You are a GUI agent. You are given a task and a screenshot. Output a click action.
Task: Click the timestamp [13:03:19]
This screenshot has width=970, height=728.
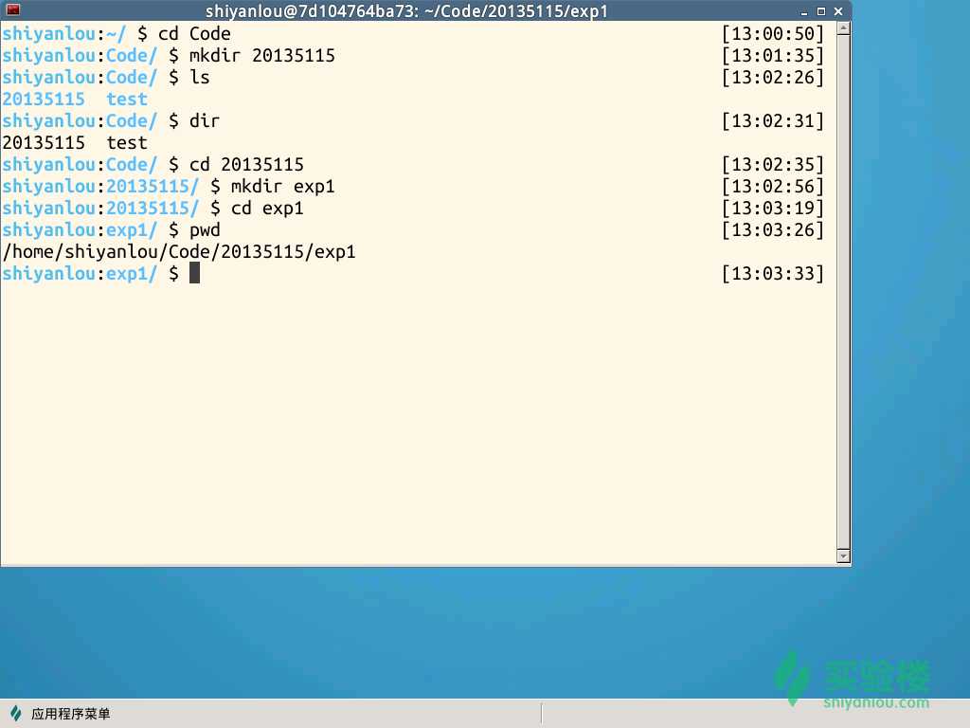tap(773, 208)
